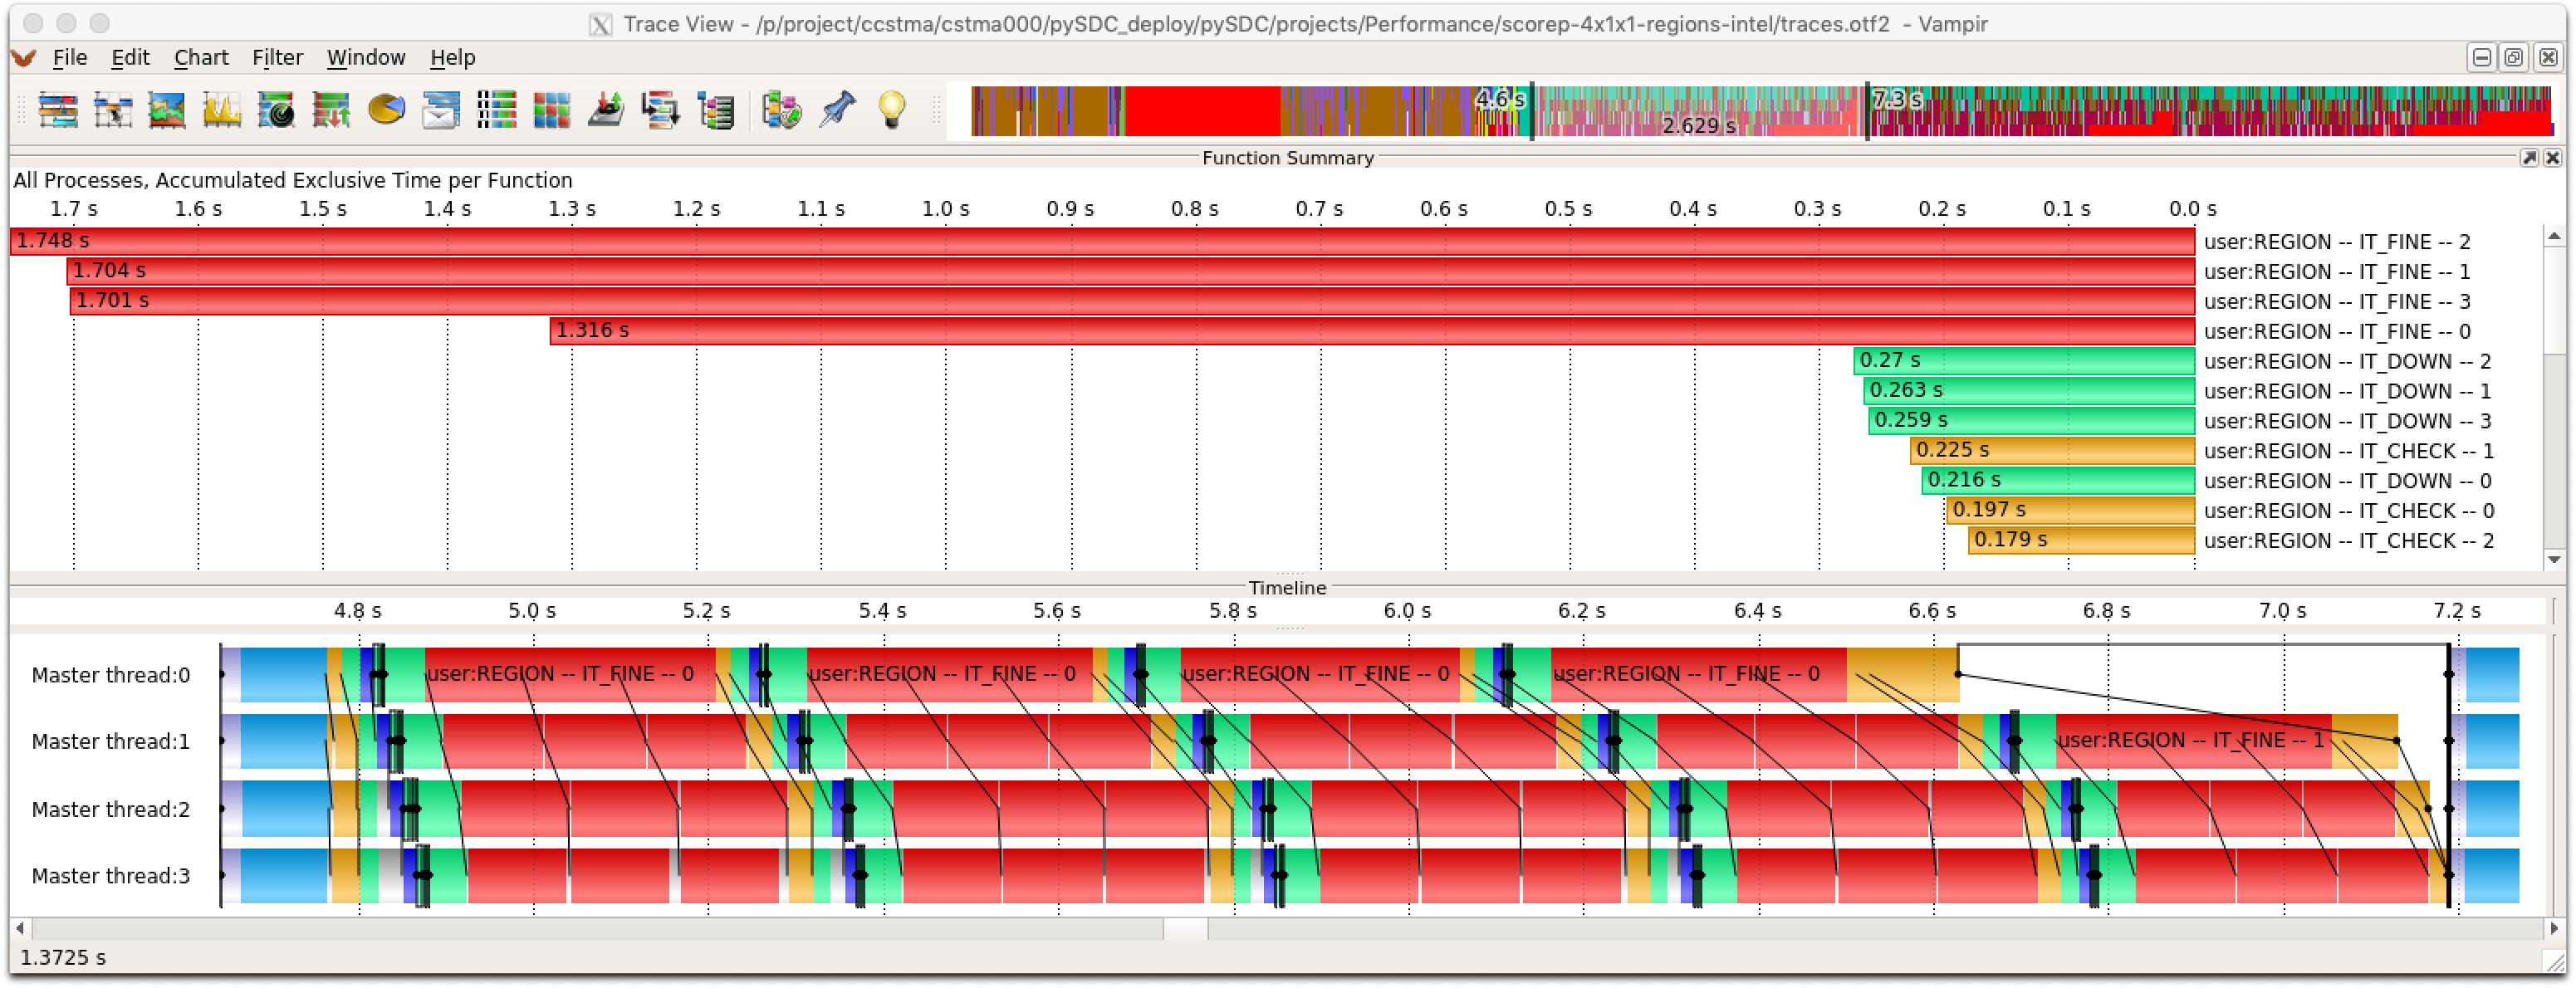The width and height of the screenshot is (2576, 988).
Task: Open the Context View light bulb icon
Action: point(891,110)
